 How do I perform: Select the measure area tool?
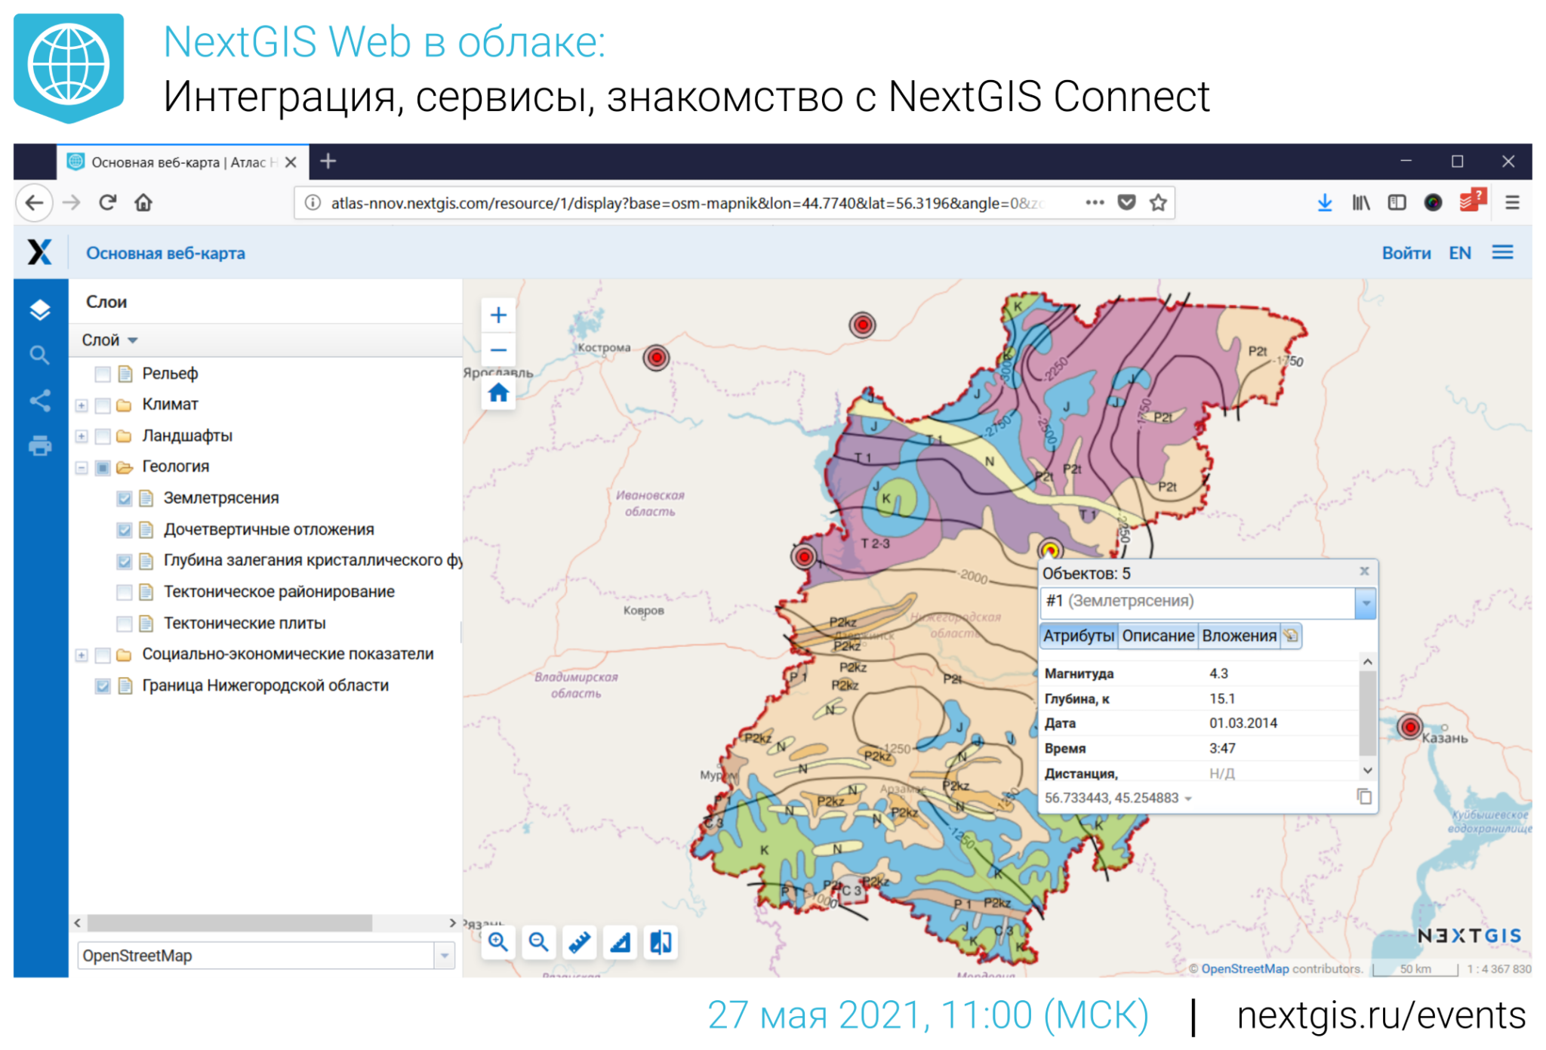tap(621, 942)
